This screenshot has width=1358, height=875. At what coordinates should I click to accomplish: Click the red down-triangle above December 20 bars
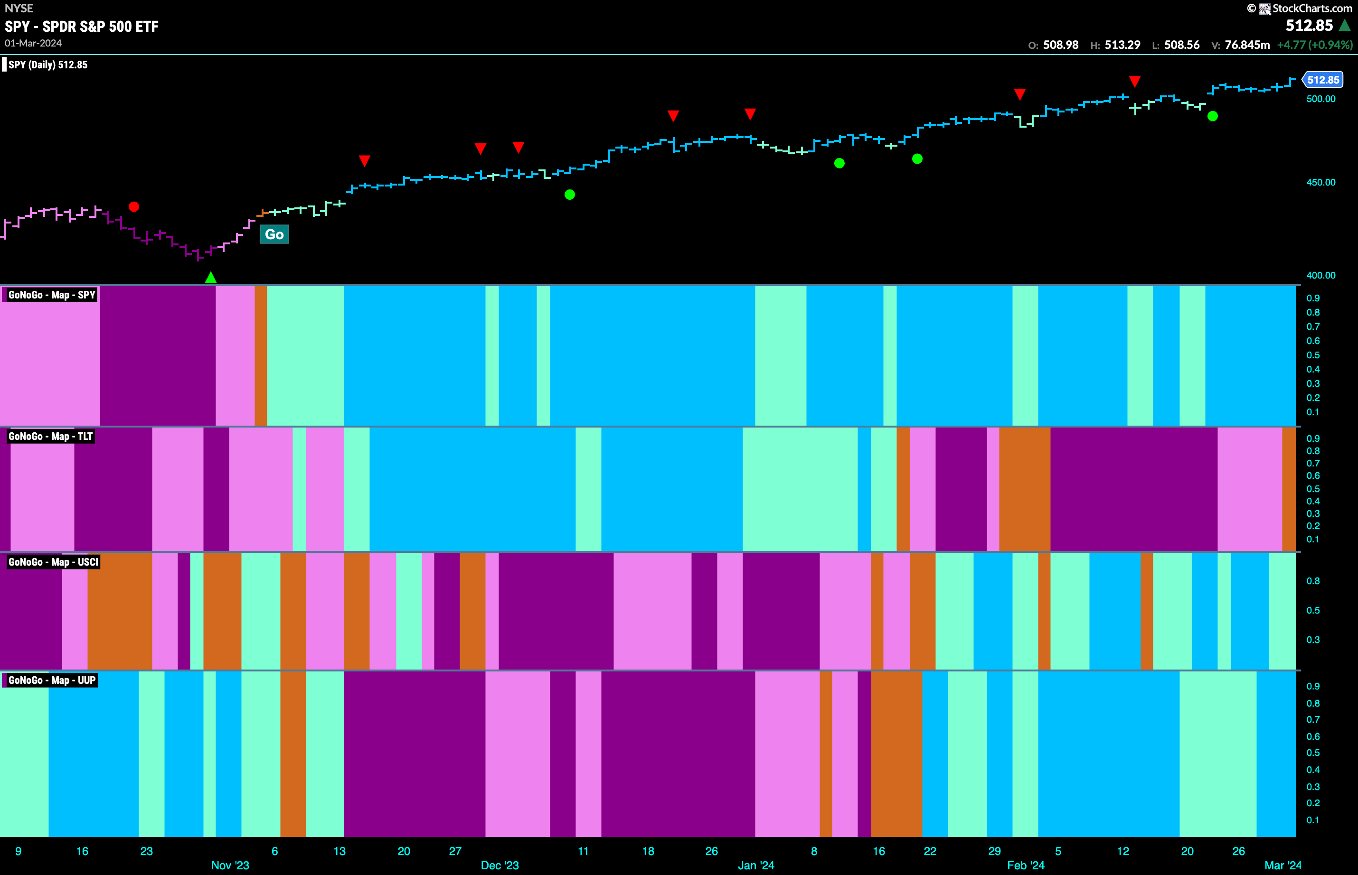point(674,116)
